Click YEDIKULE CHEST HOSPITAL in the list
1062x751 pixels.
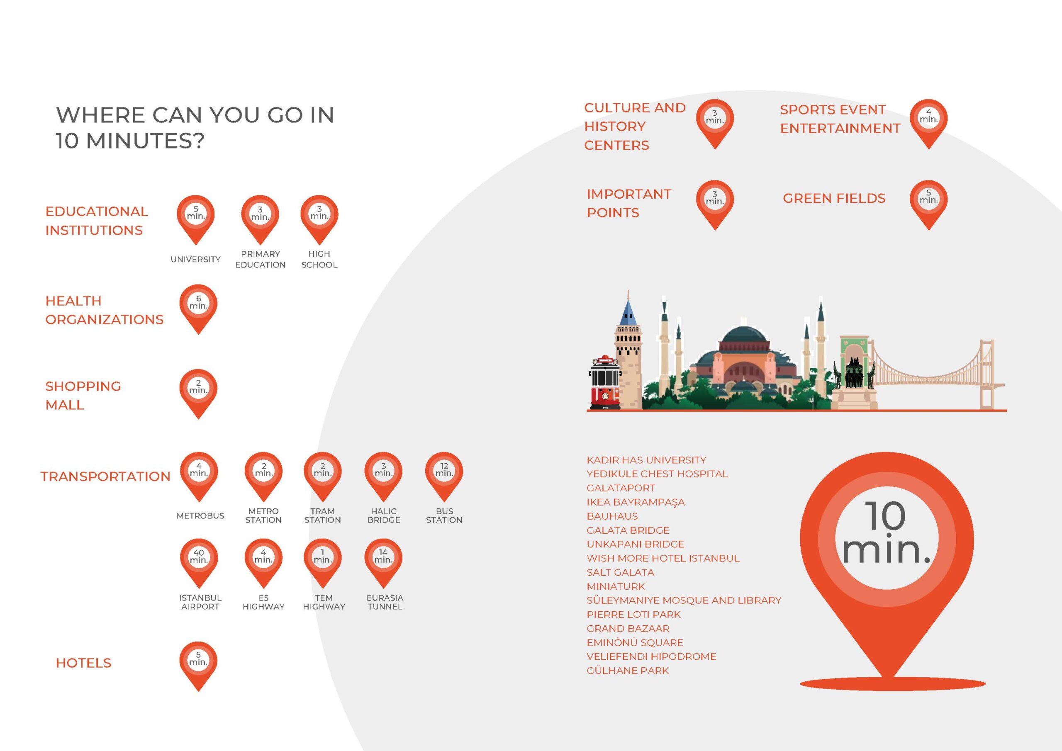pos(657,474)
